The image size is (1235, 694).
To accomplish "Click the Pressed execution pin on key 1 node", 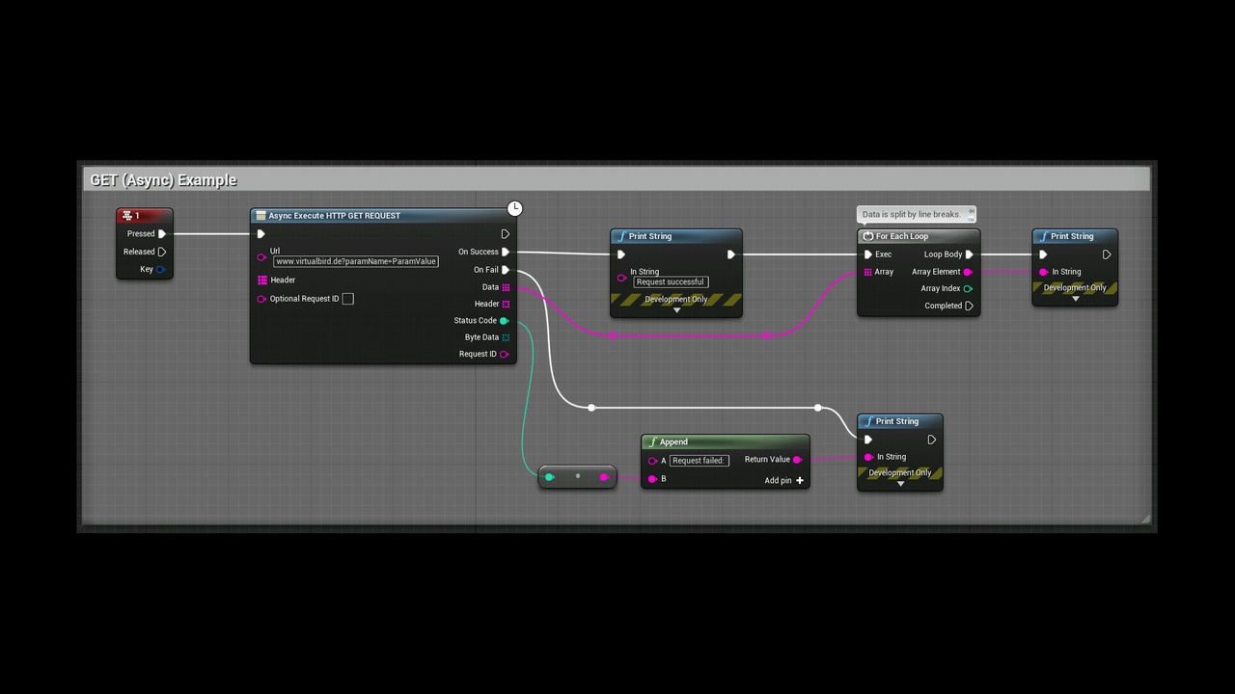I will coord(162,234).
